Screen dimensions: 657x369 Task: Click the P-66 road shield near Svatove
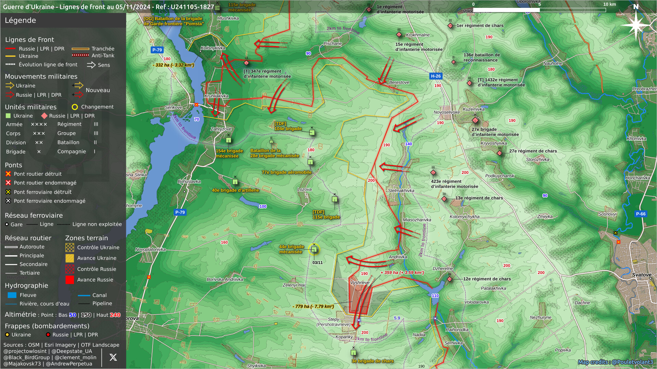[x=641, y=214]
